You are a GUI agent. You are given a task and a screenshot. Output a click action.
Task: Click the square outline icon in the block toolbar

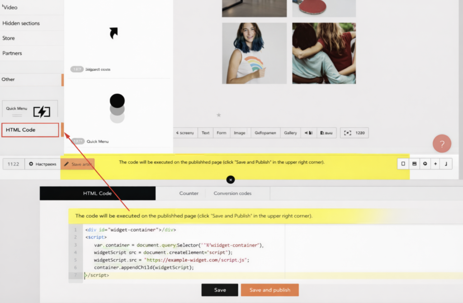403,164
